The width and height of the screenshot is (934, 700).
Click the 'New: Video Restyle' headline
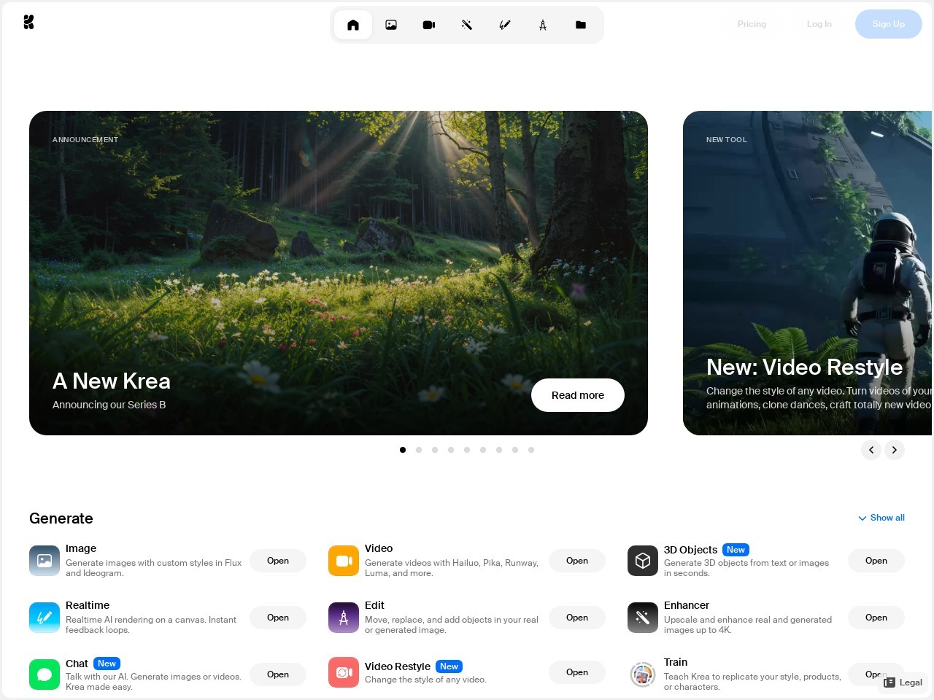804,367
